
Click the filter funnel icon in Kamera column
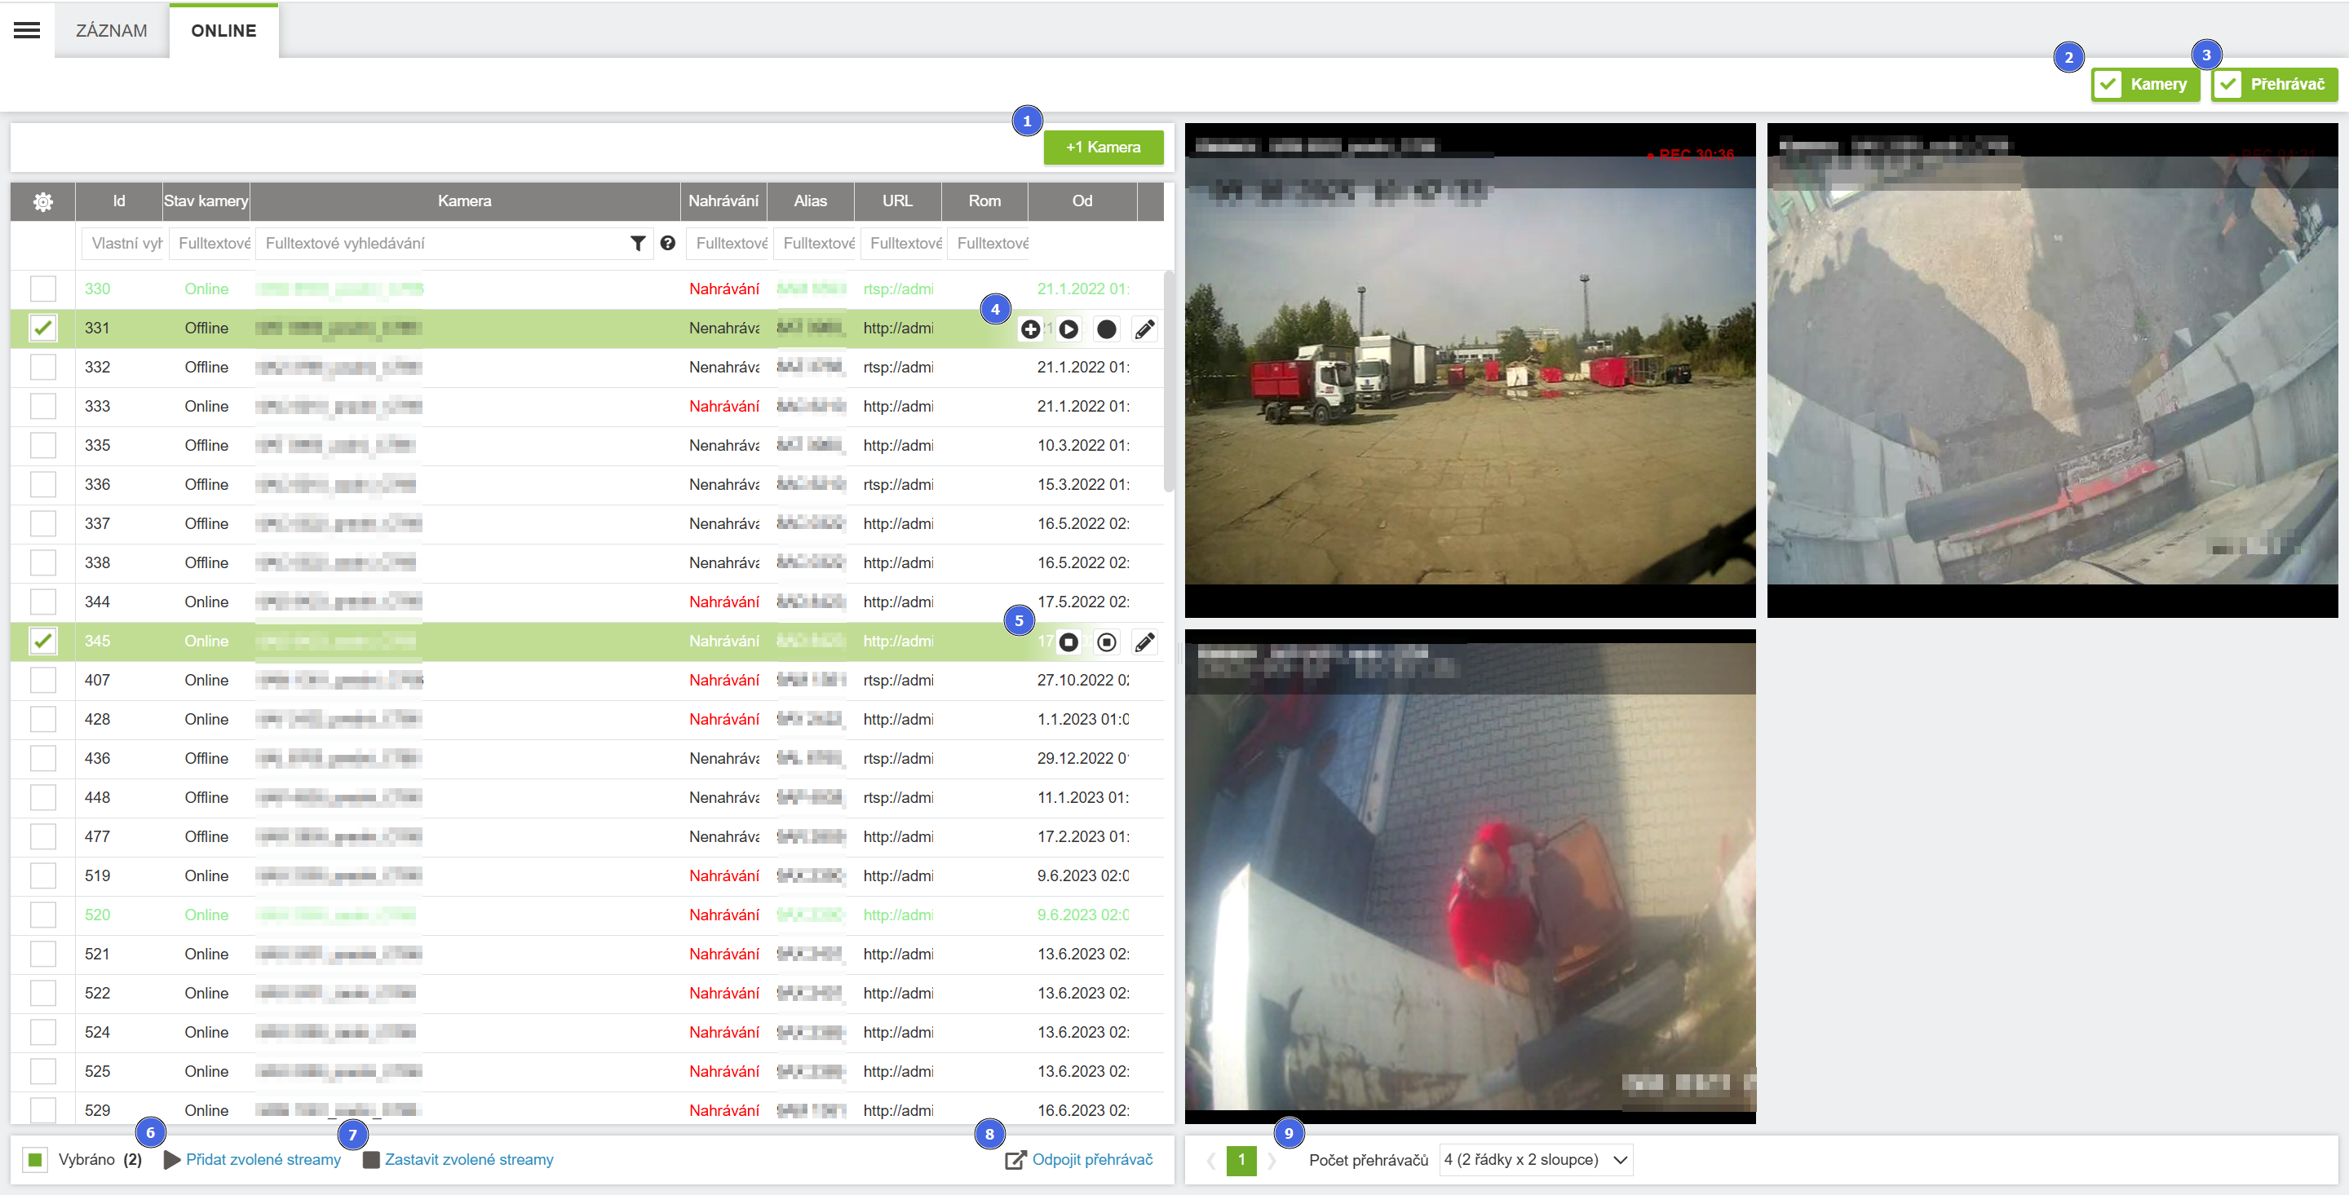coord(639,244)
